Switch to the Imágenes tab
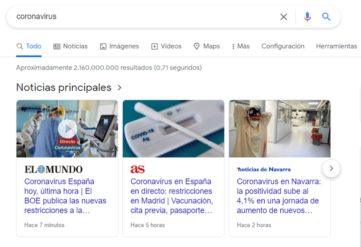 pyautogui.click(x=119, y=46)
